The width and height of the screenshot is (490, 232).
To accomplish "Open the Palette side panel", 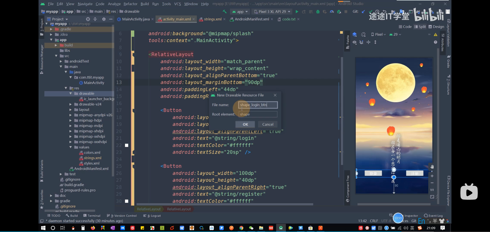I will coord(347,42).
